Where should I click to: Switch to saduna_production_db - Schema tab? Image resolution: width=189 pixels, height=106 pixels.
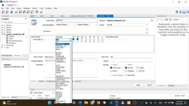click(x=82, y=16)
